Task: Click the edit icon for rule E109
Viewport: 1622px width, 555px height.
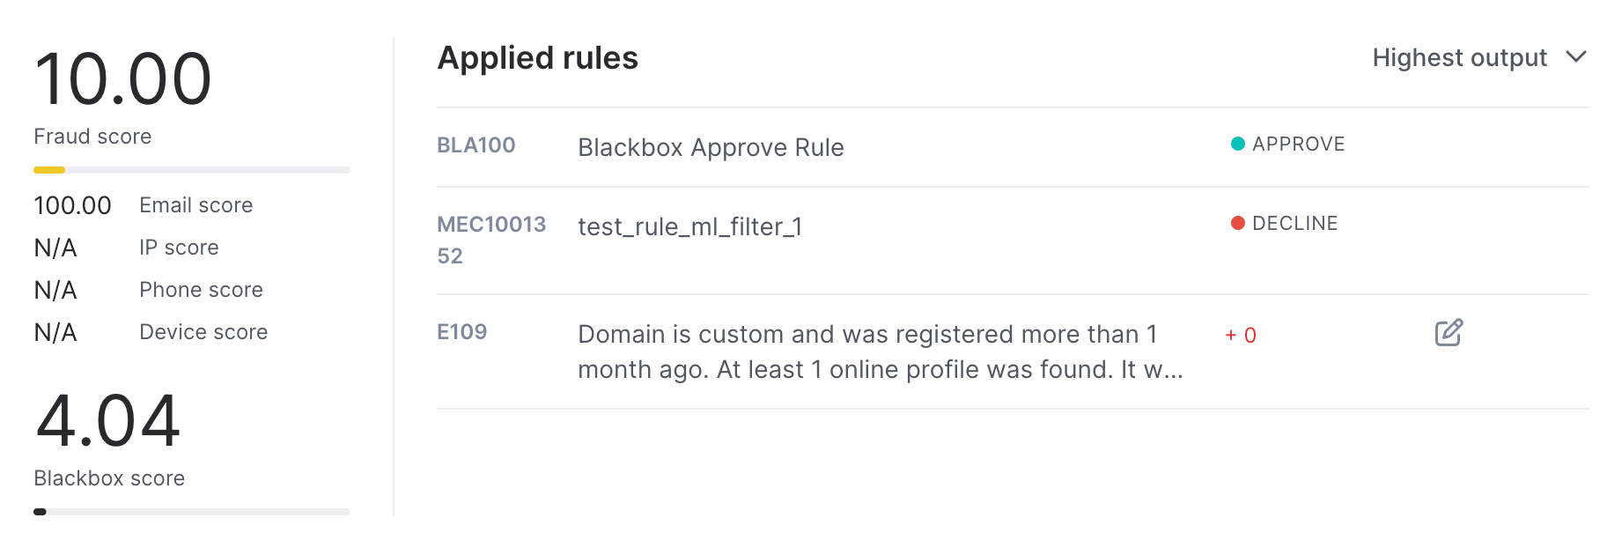Action: 1449,333
